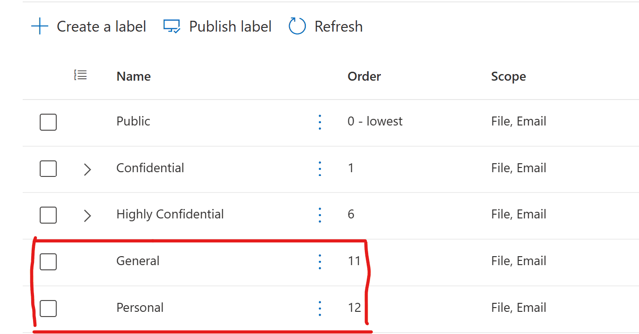The width and height of the screenshot is (639, 334).
Task: Click the plus icon for Create a label
Action: point(40,26)
